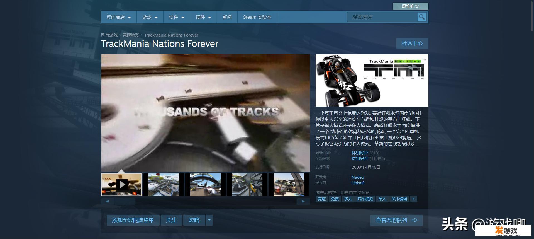The height and width of the screenshot is (239, 534).
Task: Click the TrackMania Nations Forever header image
Action: tap(372, 80)
